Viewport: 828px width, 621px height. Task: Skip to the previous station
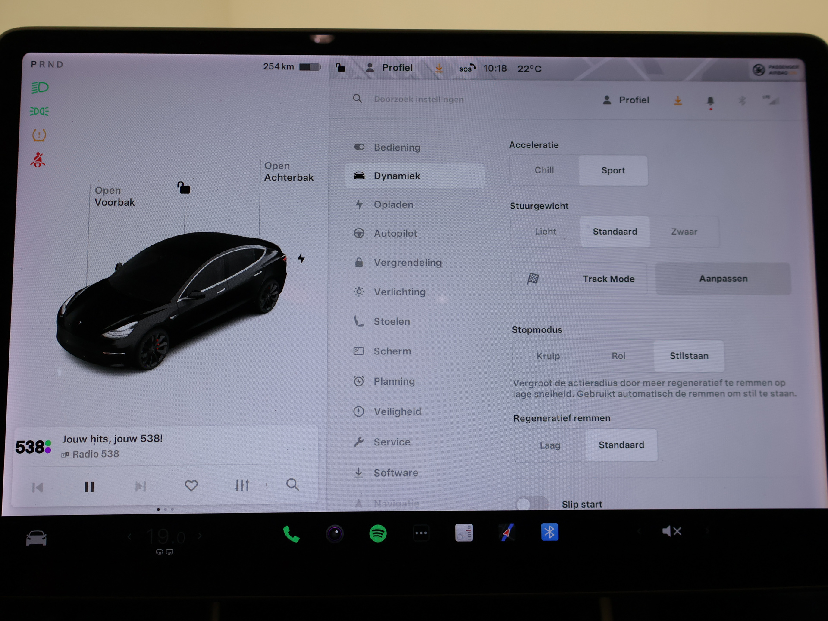(38, 488)
